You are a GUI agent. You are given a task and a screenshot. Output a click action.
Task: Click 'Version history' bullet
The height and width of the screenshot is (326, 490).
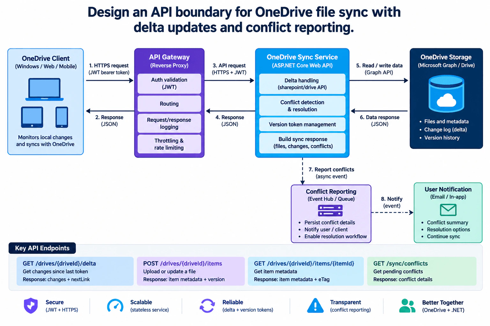coord(442,138)
